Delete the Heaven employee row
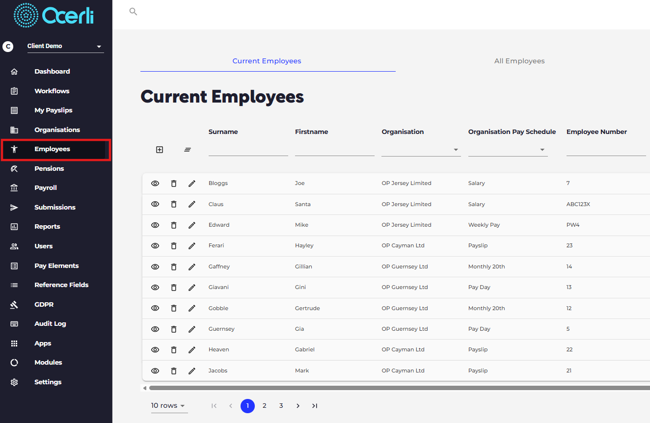Image resolution: width=650 pixels, height=423 pixels. [174, 349]
